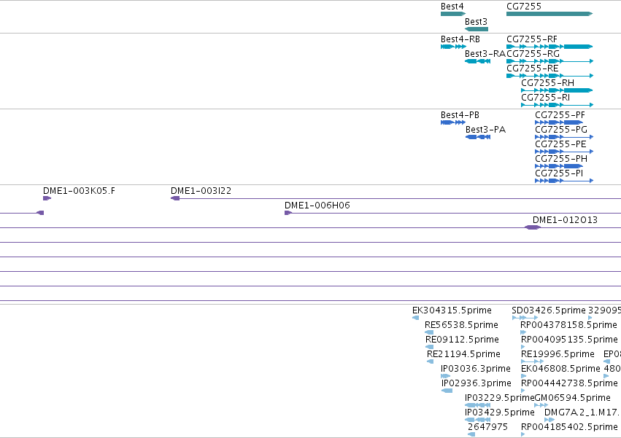Select the CG7255 gene bar
Image resolution: width=621 pixels, height=438 pixels.
(x=549, y=14)
